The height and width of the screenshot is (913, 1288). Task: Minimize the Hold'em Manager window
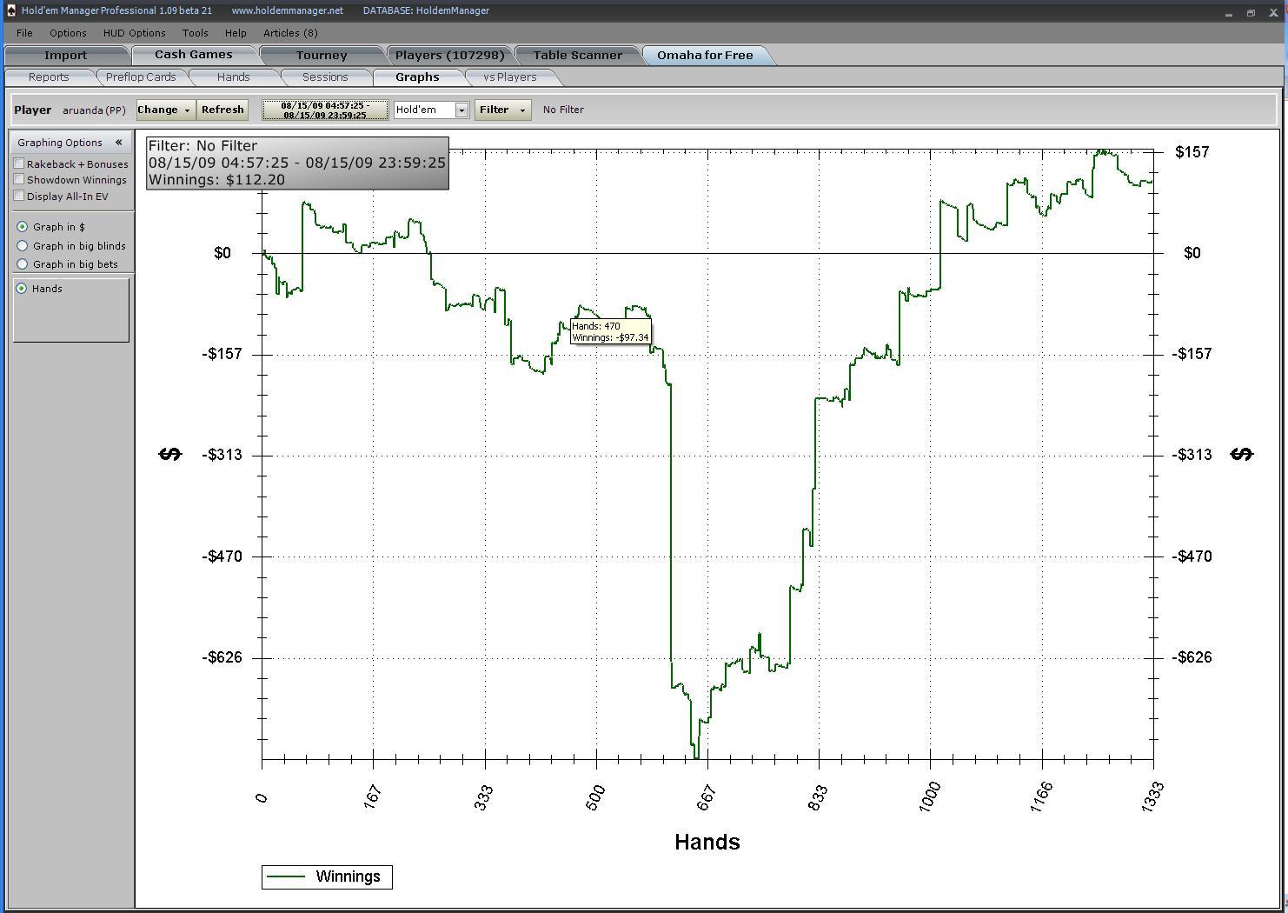(1229, 12)
